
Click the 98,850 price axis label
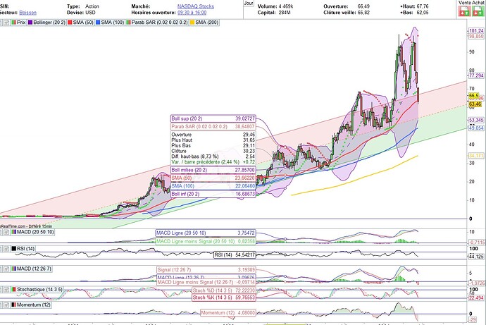(476, 36)
